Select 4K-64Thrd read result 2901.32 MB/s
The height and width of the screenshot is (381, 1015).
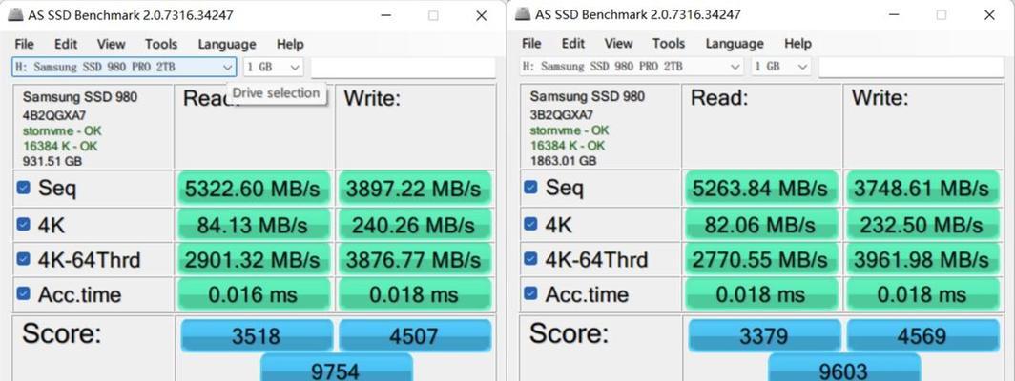point(253,260)
